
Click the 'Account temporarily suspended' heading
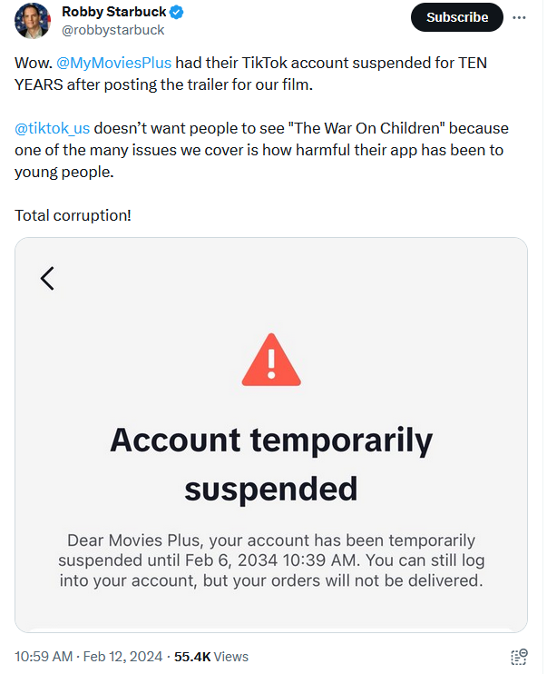[x=271, y=464]
